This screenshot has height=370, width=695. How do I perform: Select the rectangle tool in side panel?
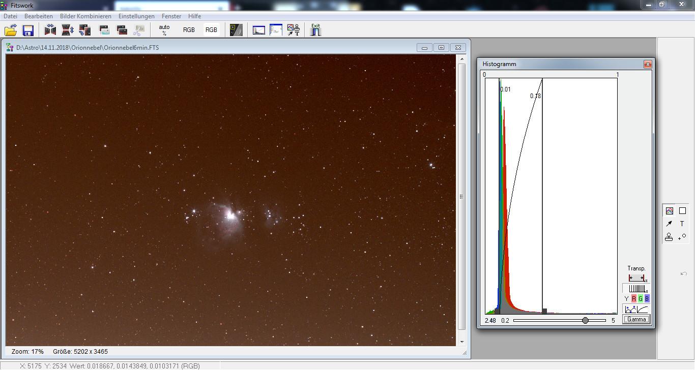(682, 211)
